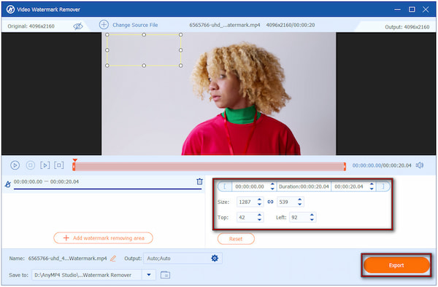Edit output file name pencil icon

coord(113,259)
